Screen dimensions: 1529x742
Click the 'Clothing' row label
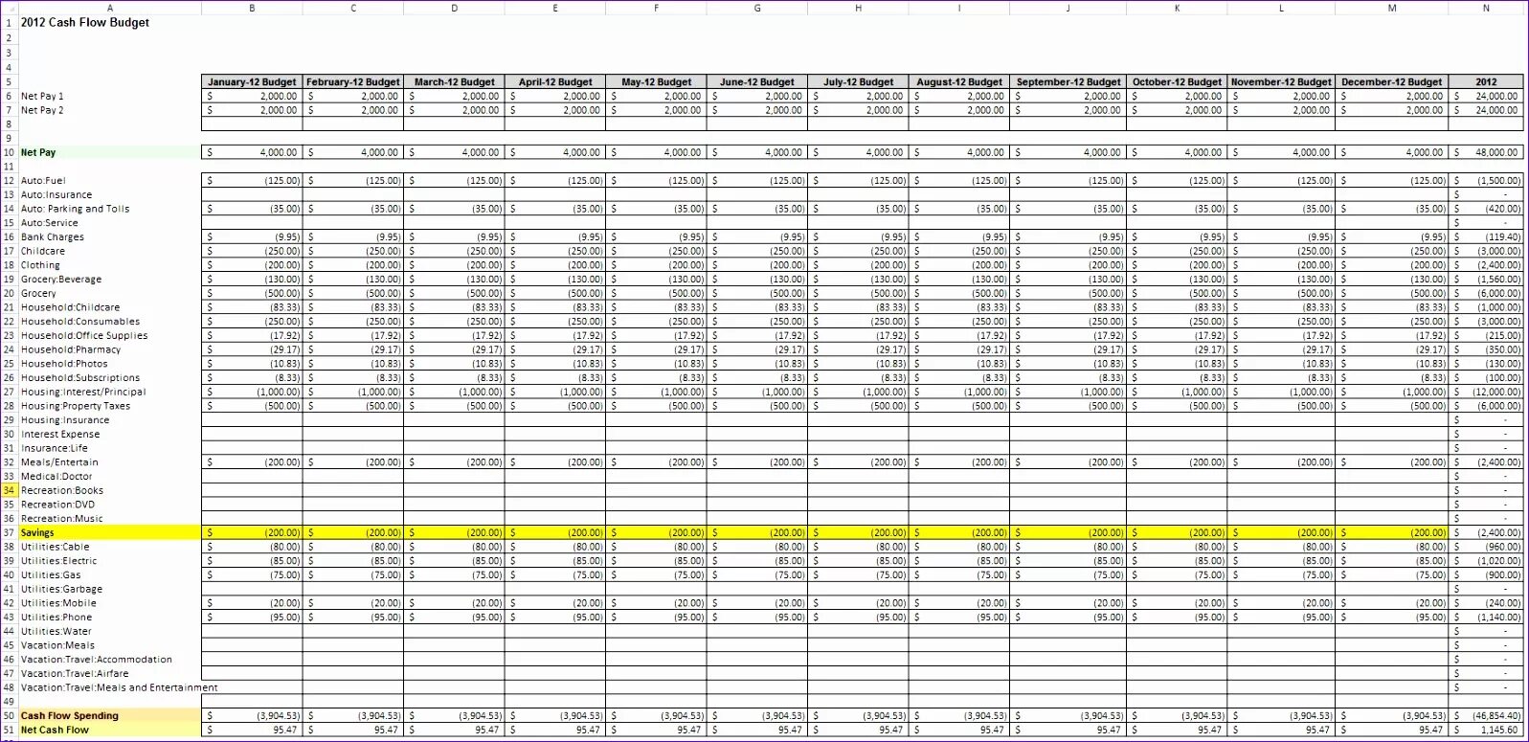(x=40, y=265)
